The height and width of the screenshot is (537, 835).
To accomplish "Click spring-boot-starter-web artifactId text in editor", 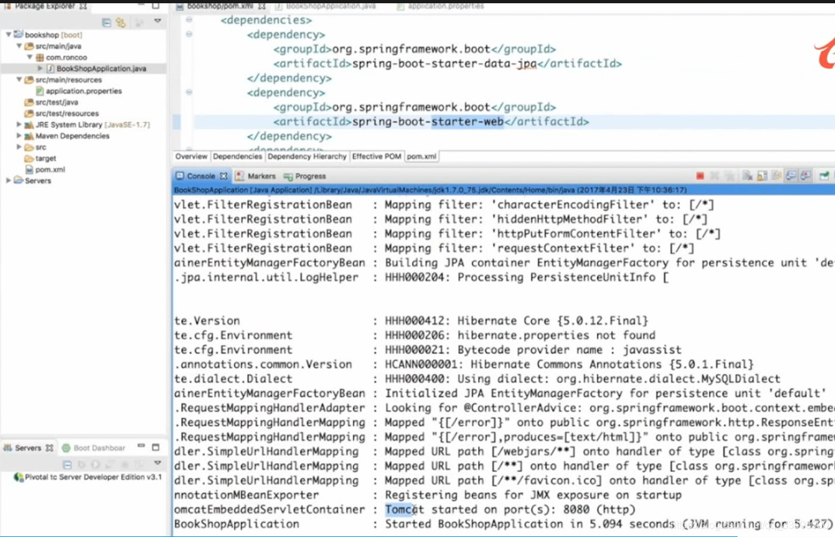I will coord(428,121).
